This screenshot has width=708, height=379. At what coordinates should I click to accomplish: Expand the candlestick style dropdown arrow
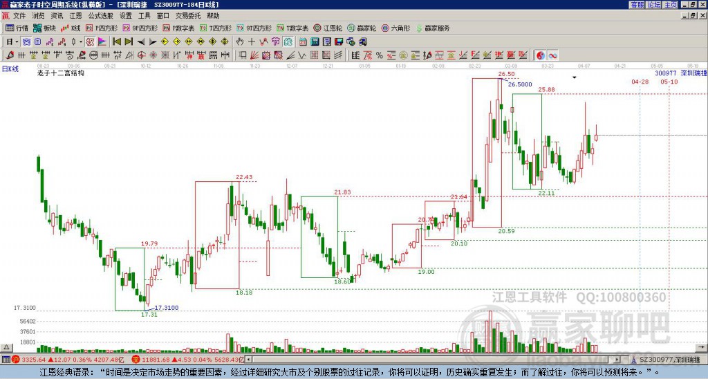pyautogui.click(x=81, y=41)
